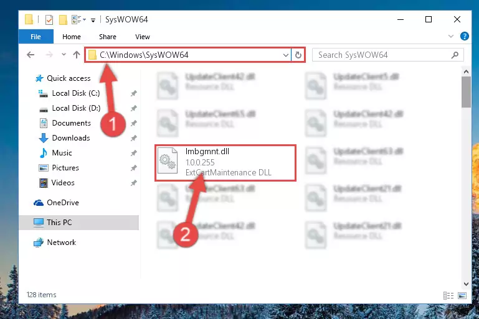Click the OneDrive cloud icon
Screen dimensions: 479x319
click(39, 203)
